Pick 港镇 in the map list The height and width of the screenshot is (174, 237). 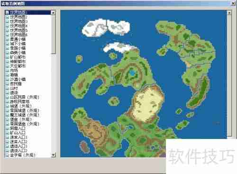[14, 75]
